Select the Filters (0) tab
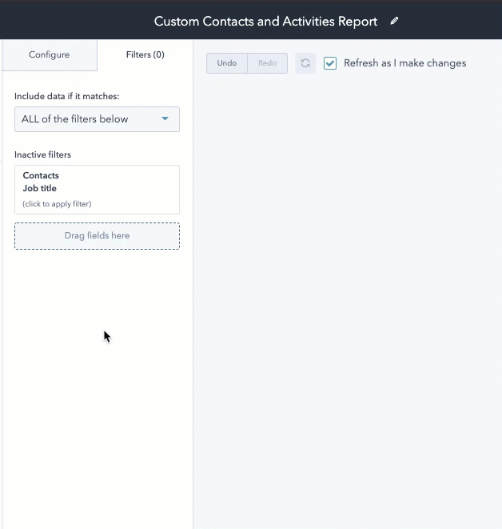This screenshot has height=529, width=502. (145, 54)
